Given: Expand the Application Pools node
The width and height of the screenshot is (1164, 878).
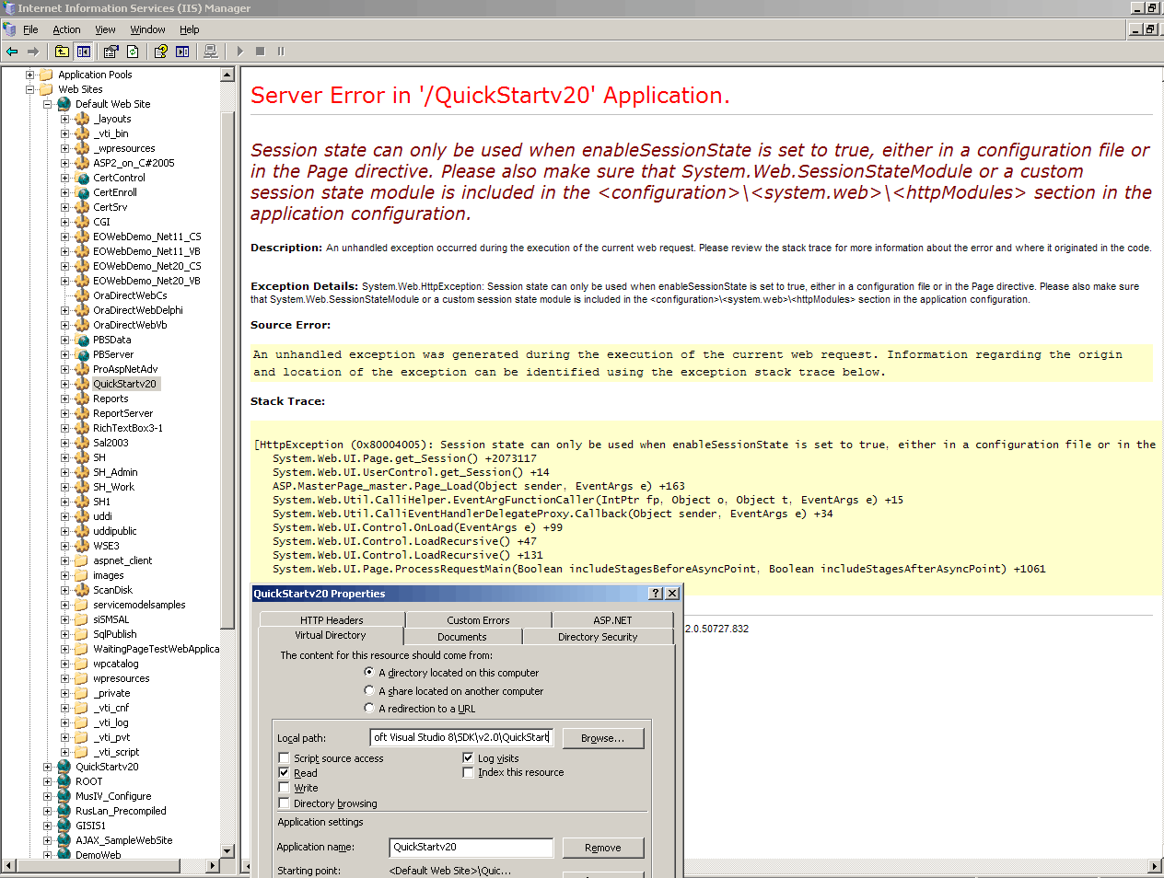Looking at the screenshot, I should pyautogui.click(x=29, y=75).
